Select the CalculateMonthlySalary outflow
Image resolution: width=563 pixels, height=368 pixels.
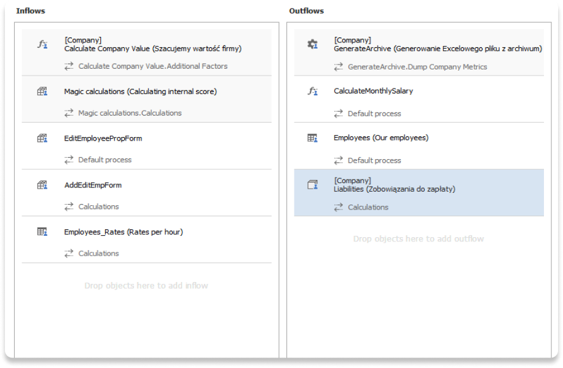(x=373, y=91)
